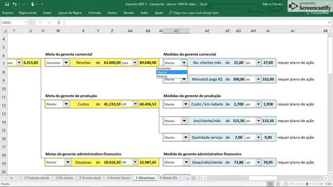Open Manter dropdown beside Desp/mês/cliente
The width and height of the screenshot is (333, 187).
pos(186,162)
